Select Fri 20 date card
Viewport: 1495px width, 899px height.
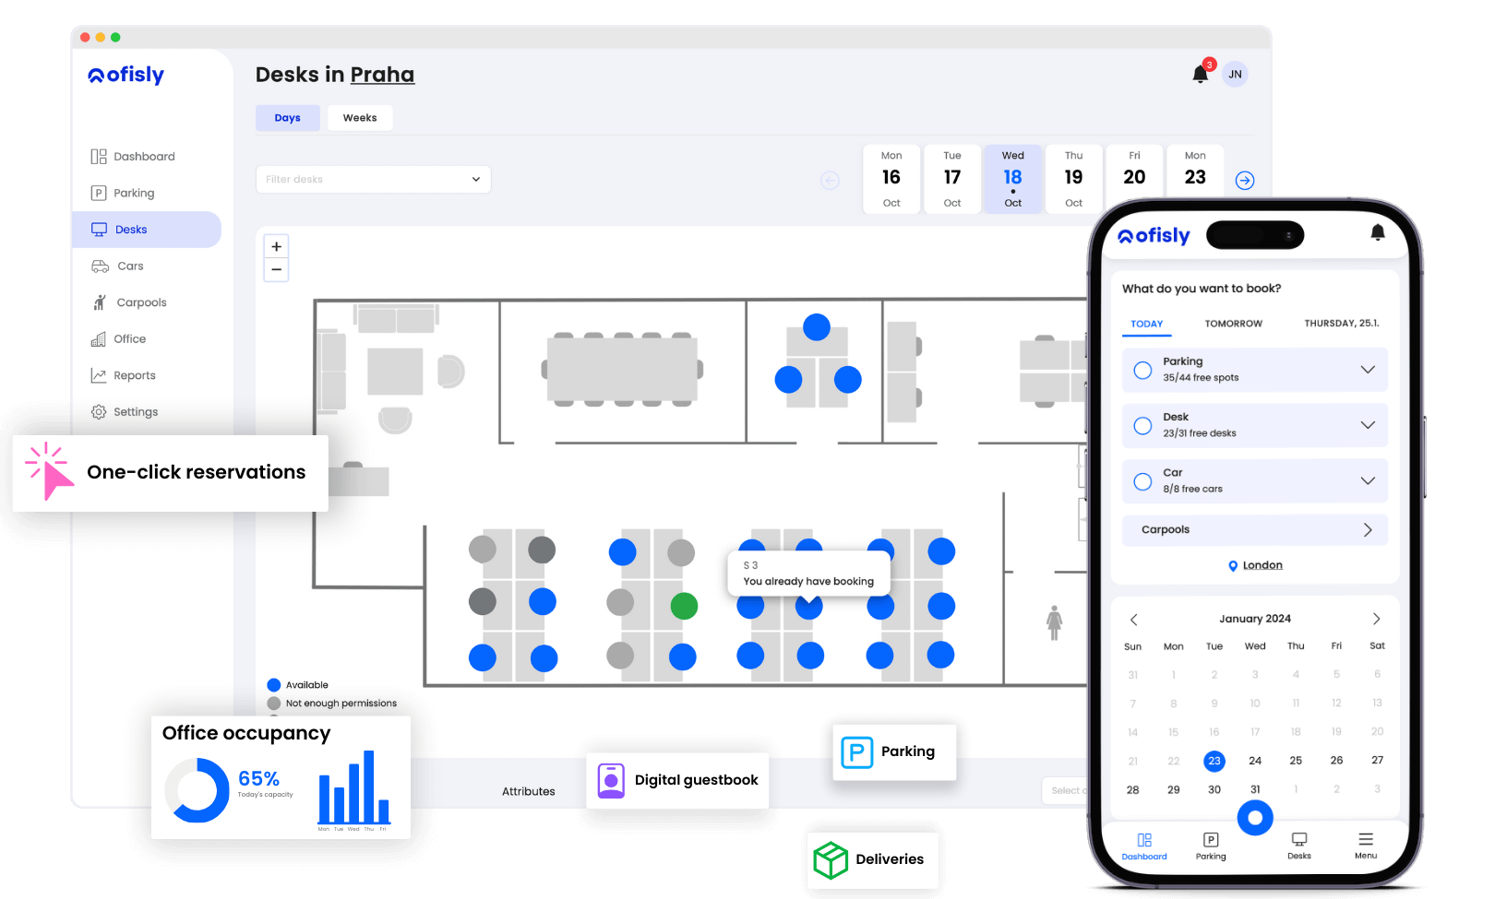(x=1134, y=179)
